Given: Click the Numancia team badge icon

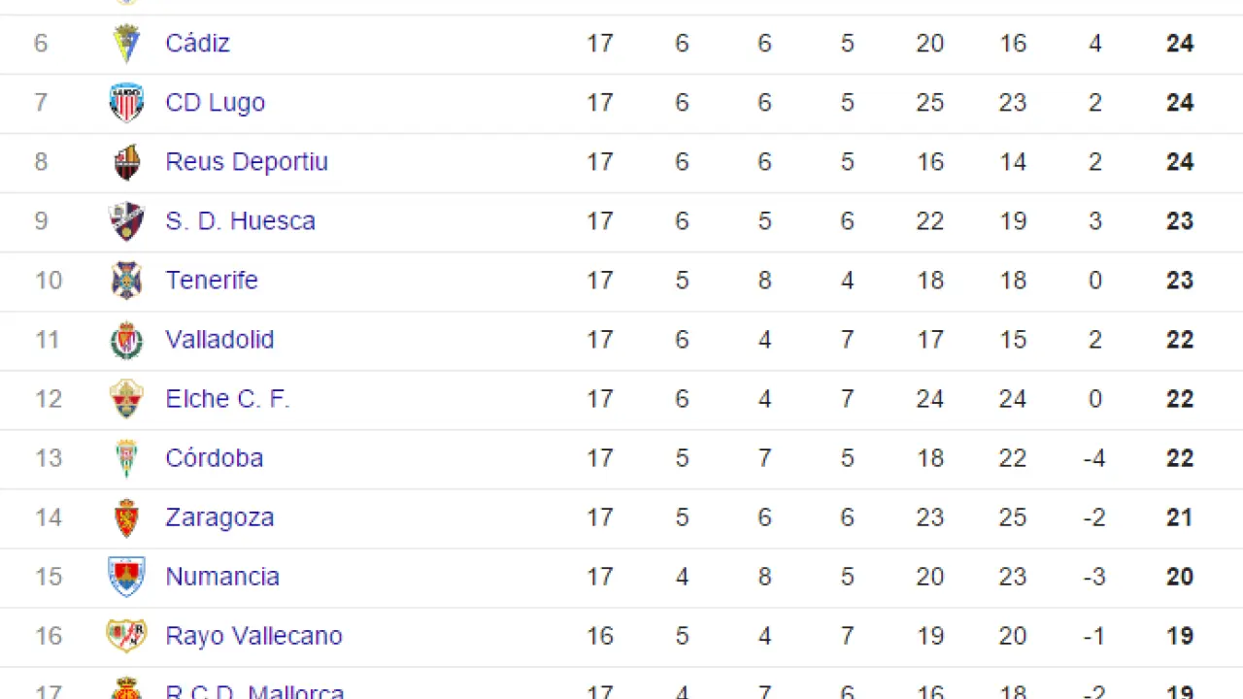Looking at the screenshot, I should (x=126, y=577).
